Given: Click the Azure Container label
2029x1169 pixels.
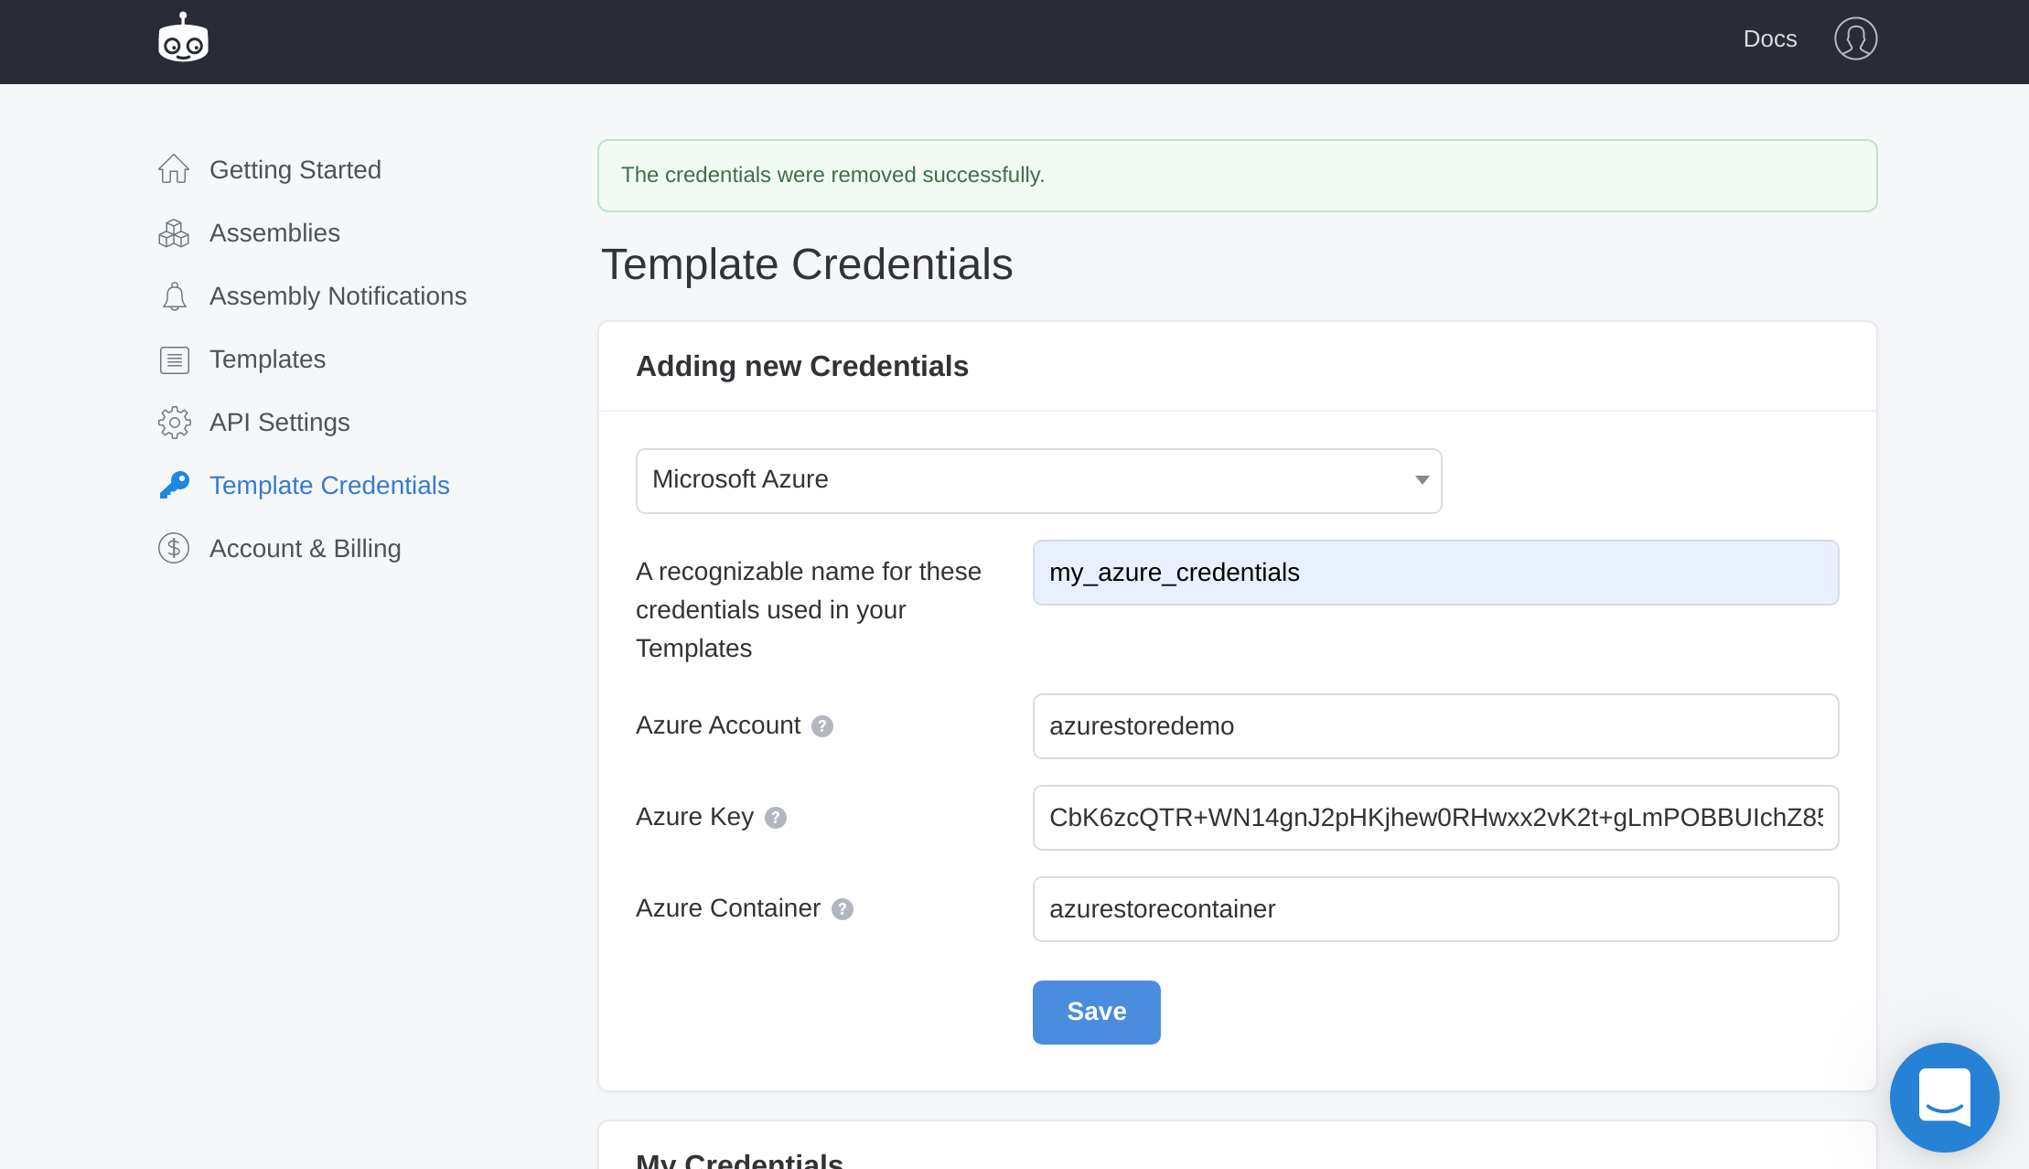Looking at the screenshot, I should click(727, 908).
